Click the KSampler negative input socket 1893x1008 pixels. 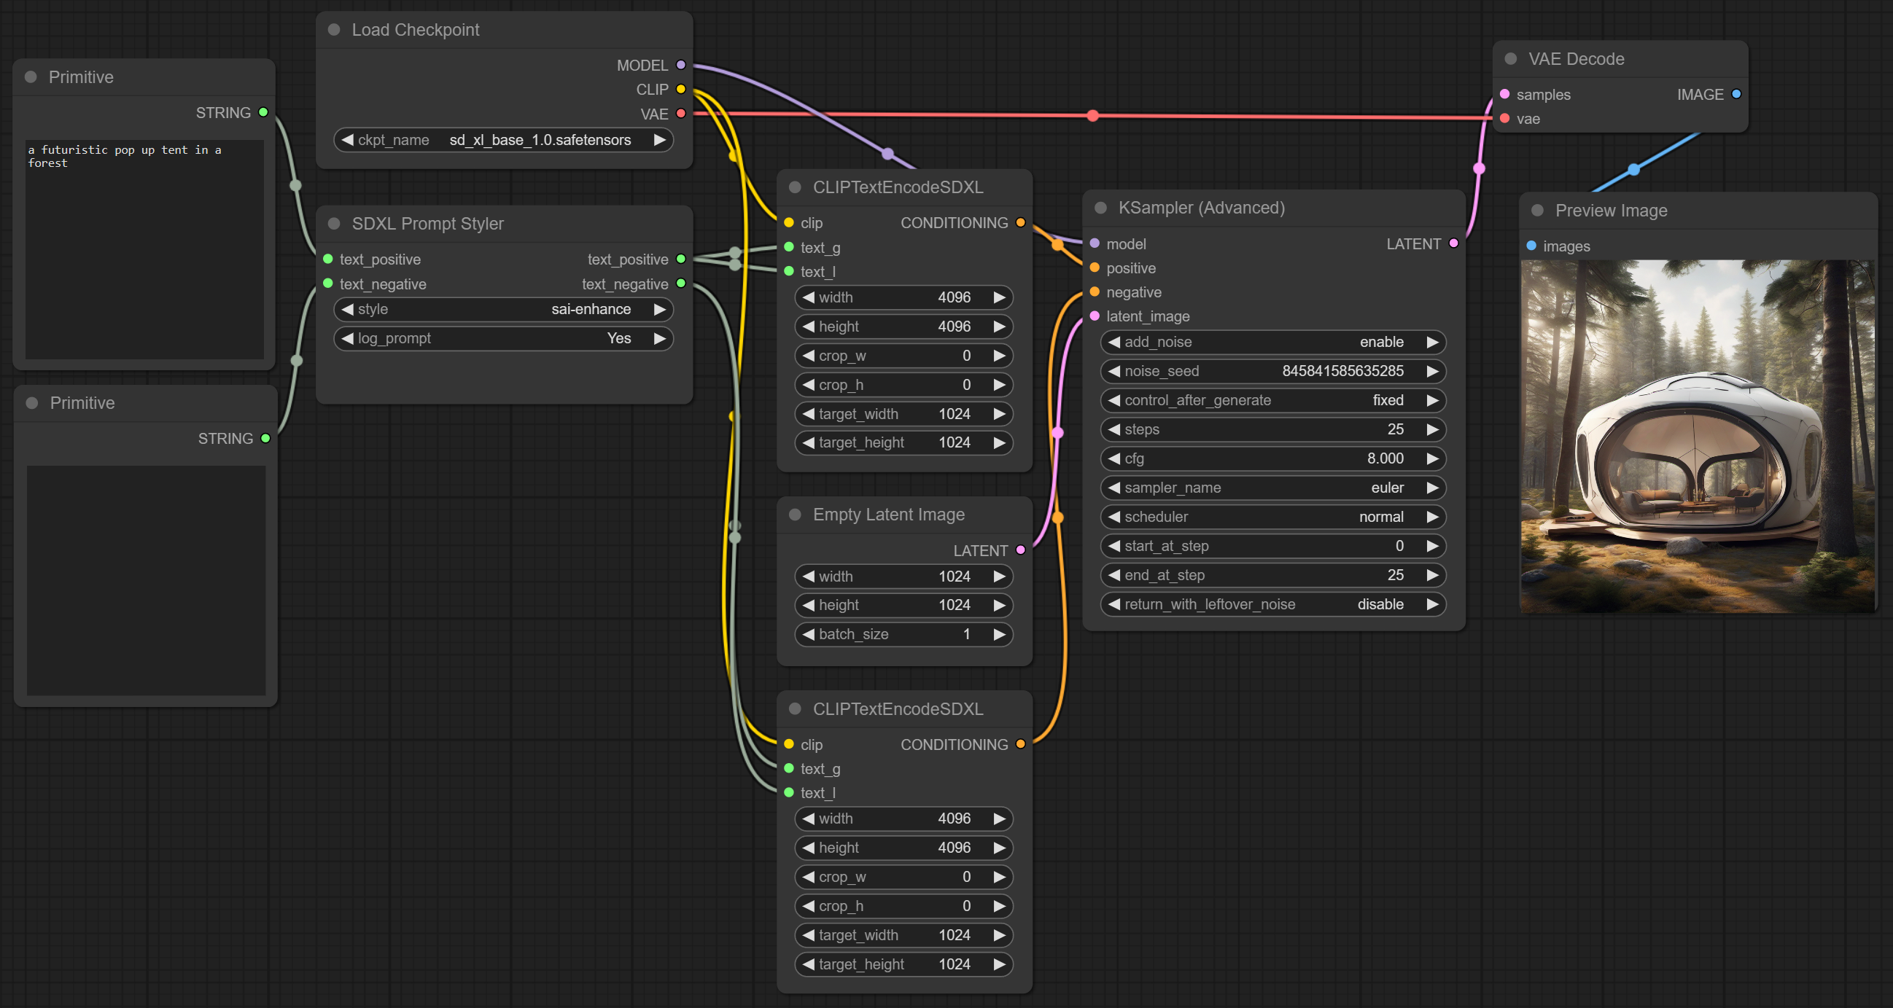(1095, 292)
